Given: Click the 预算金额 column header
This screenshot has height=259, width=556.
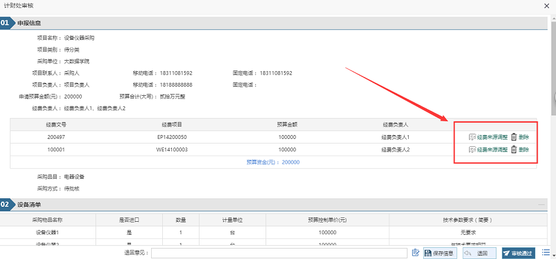Looking at the screenshot, I should (287, 125).
